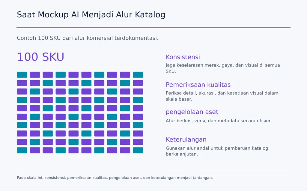Click the purple square in the bottom row's second column
307x191 pixels.
35,150
